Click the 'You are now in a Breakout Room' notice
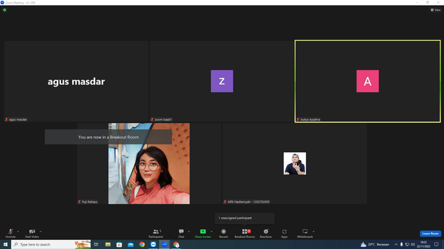This screenshot has height=249, width=444. pos(108,137)
